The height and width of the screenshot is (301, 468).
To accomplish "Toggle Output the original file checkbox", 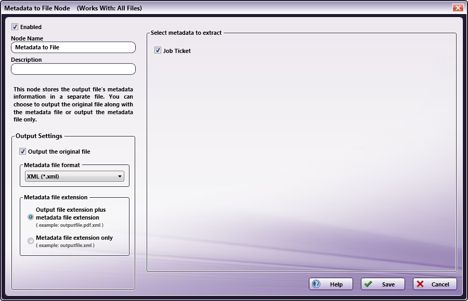I will (22, 152).
